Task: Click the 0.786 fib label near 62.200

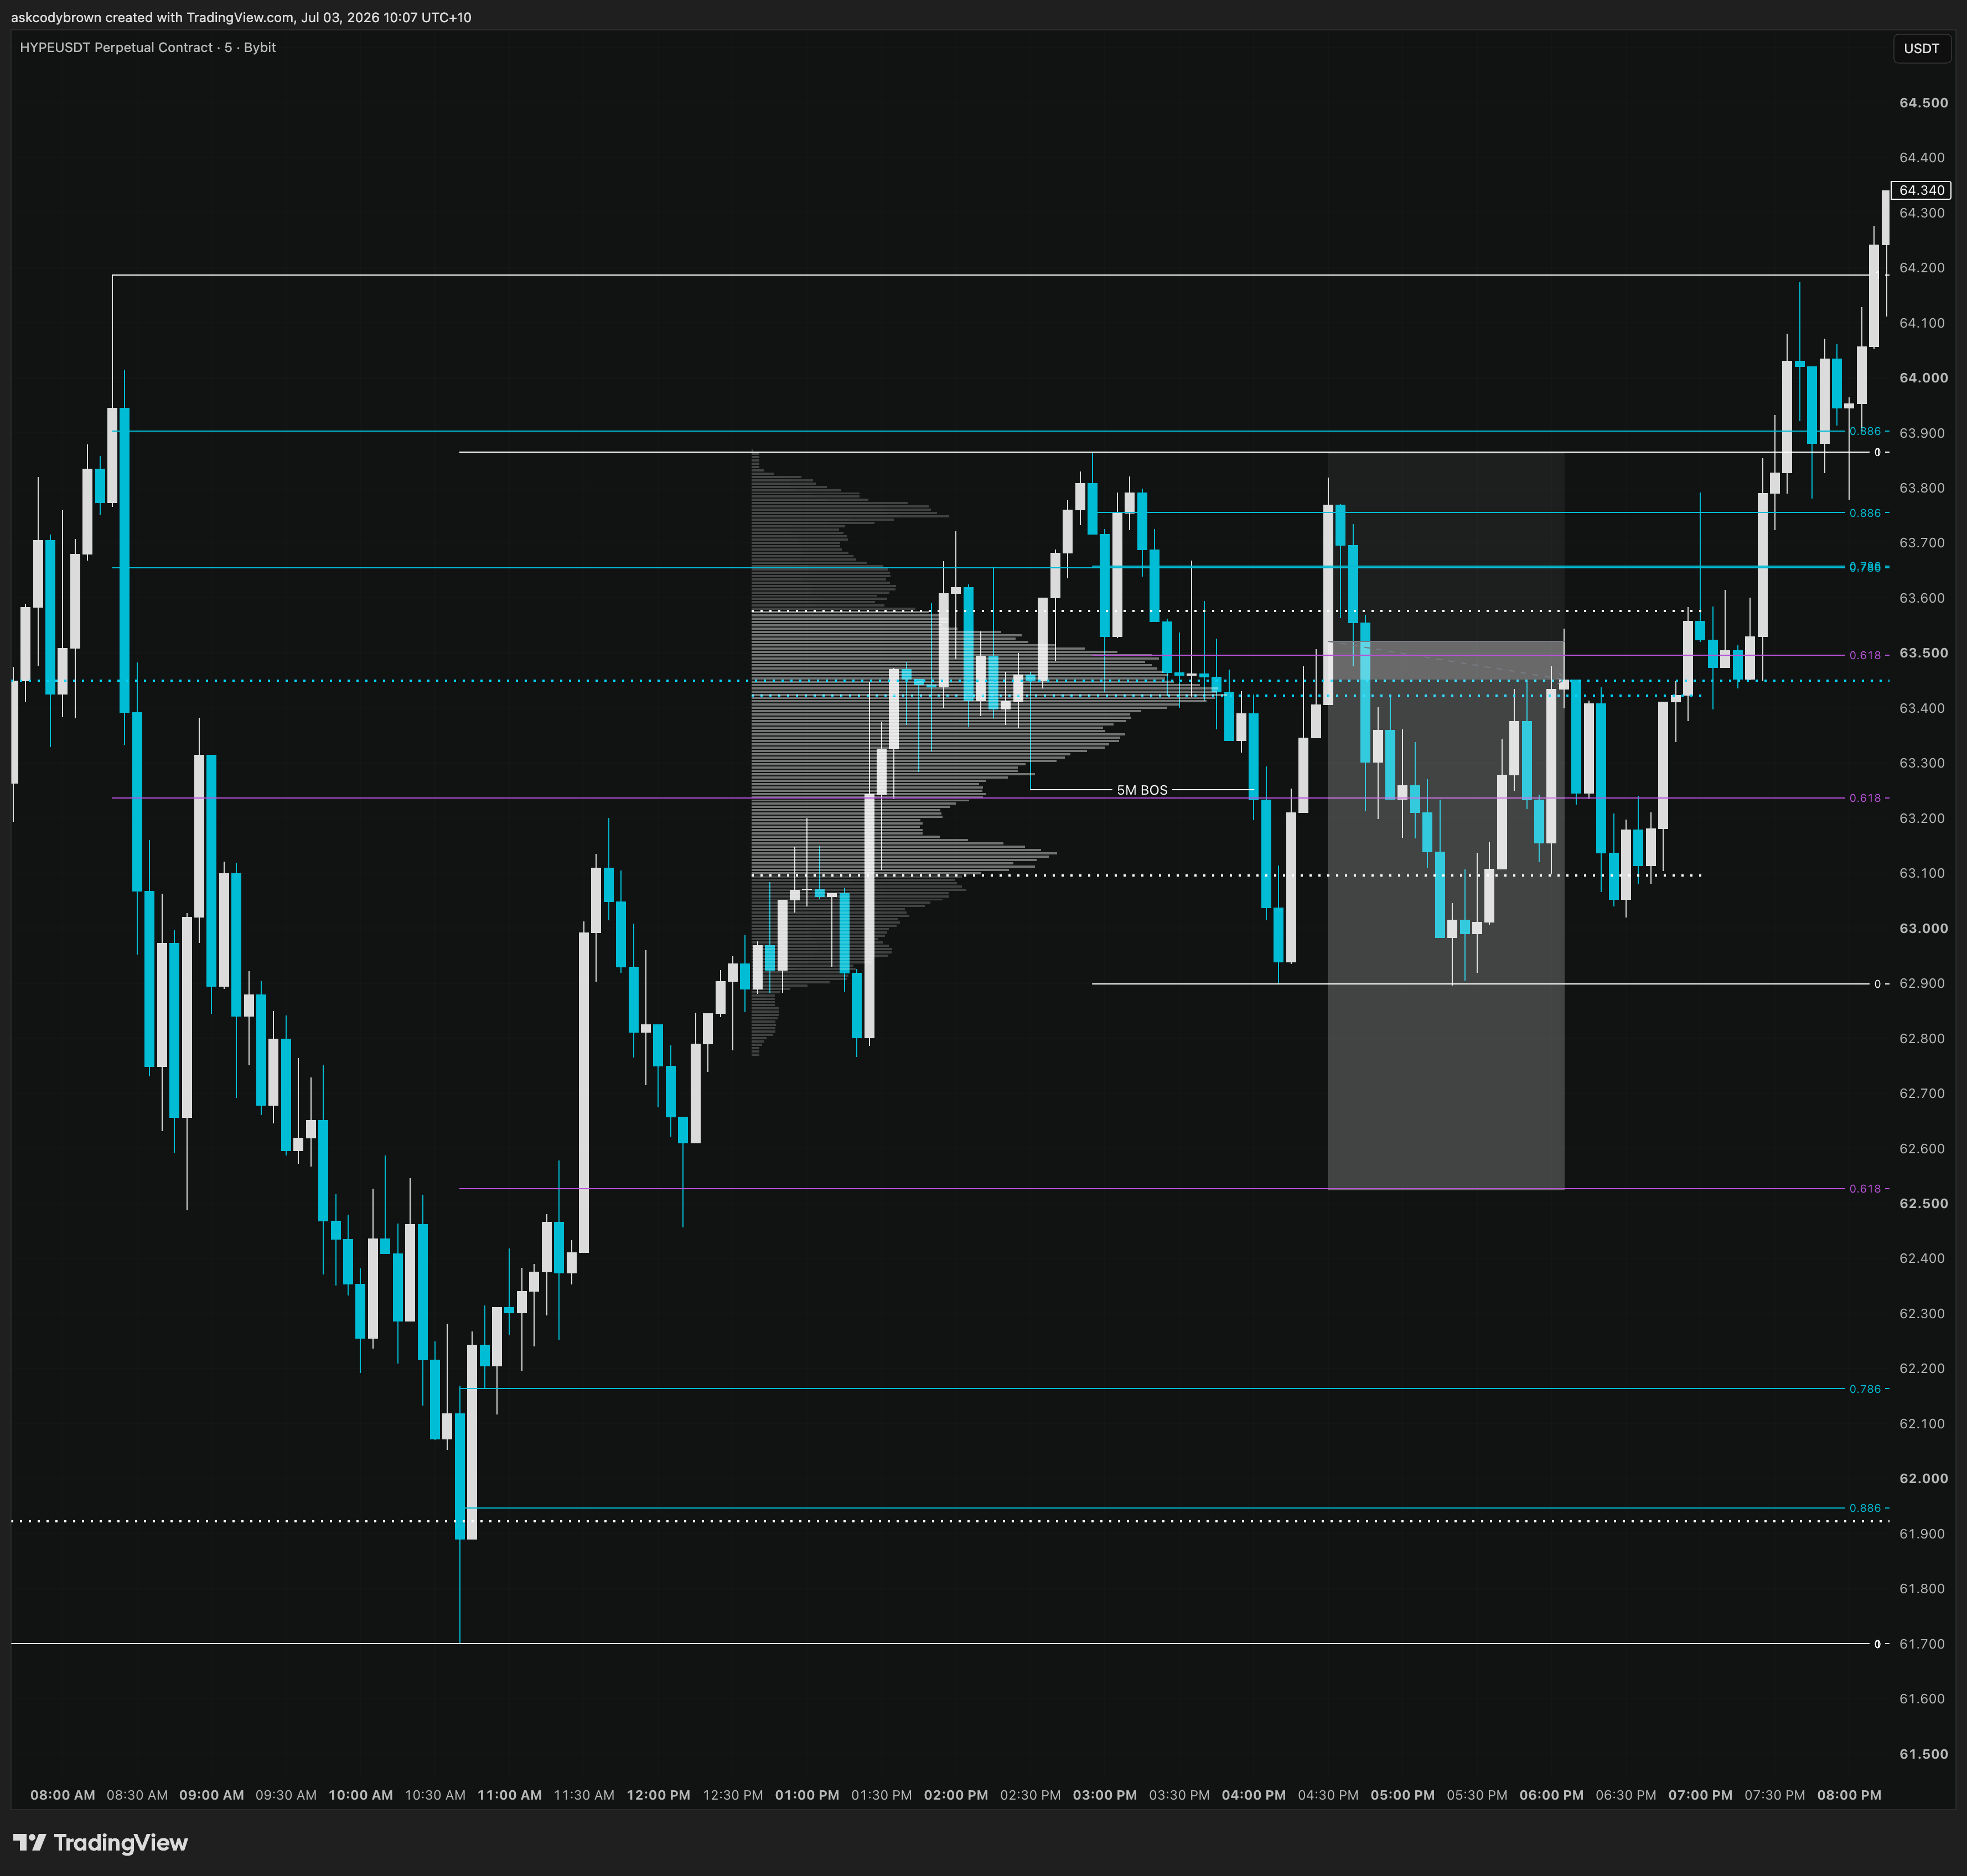Action: [1865, 1389]
